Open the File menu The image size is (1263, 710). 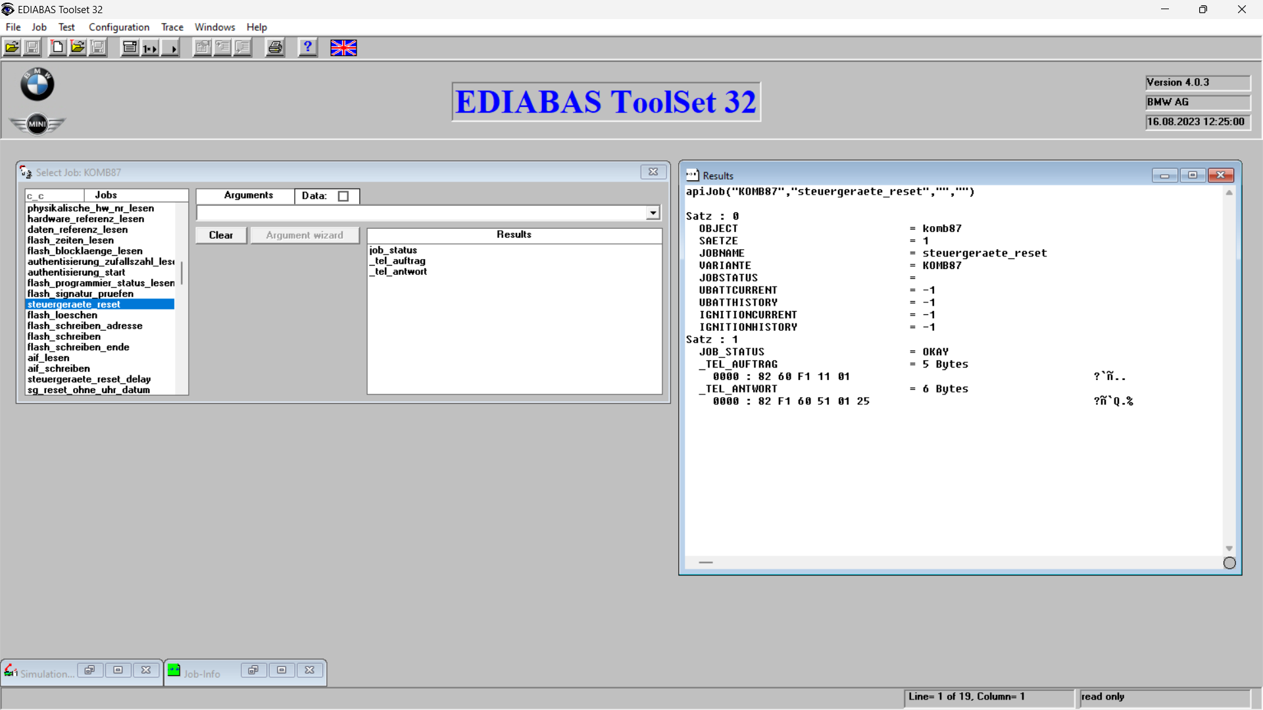13,27
